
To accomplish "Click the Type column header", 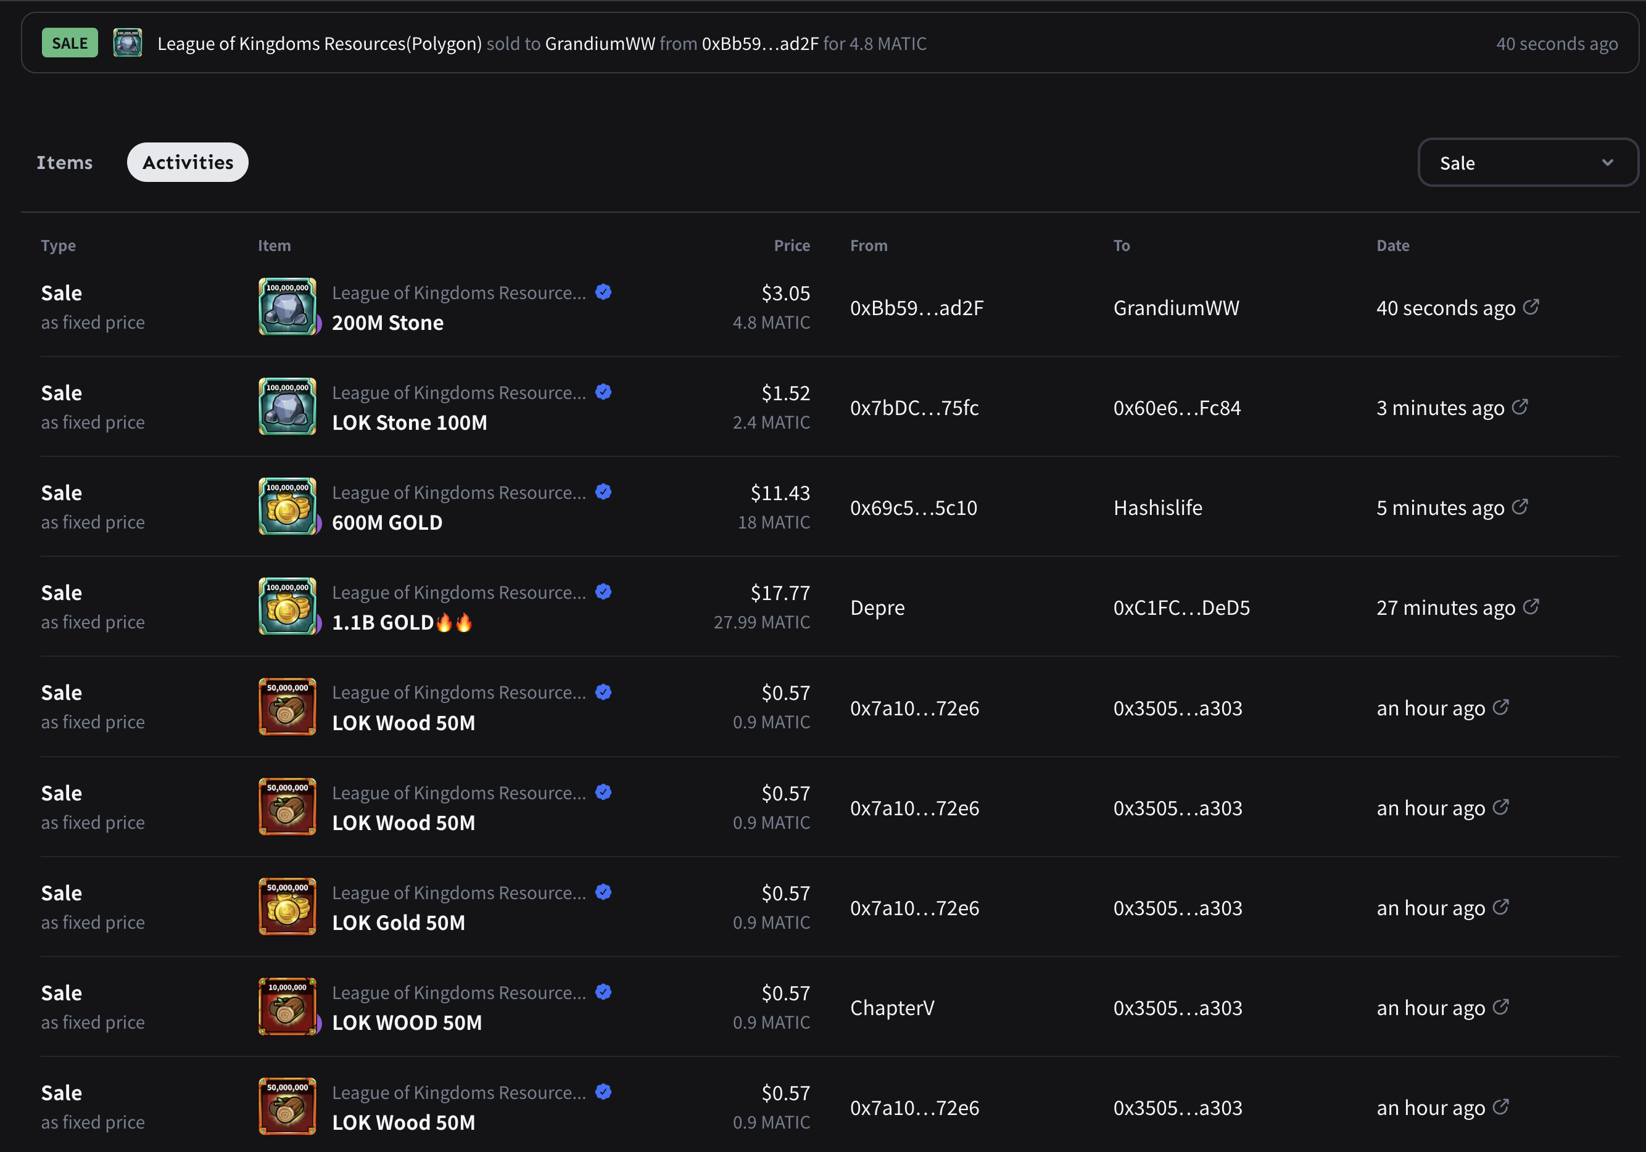I will (58, 245).
